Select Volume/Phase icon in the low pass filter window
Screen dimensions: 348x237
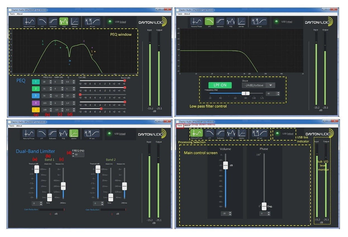click(196, 21)
